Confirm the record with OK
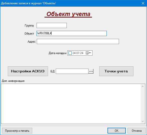The image size is (147, 135). tap(116, 130)
